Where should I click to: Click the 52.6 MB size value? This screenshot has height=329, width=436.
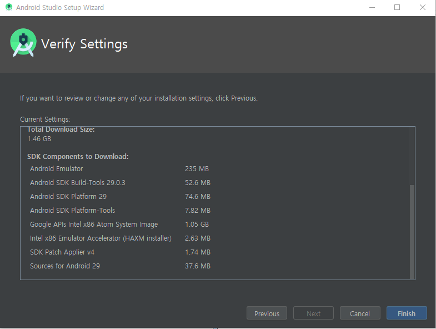pos(198,183)
